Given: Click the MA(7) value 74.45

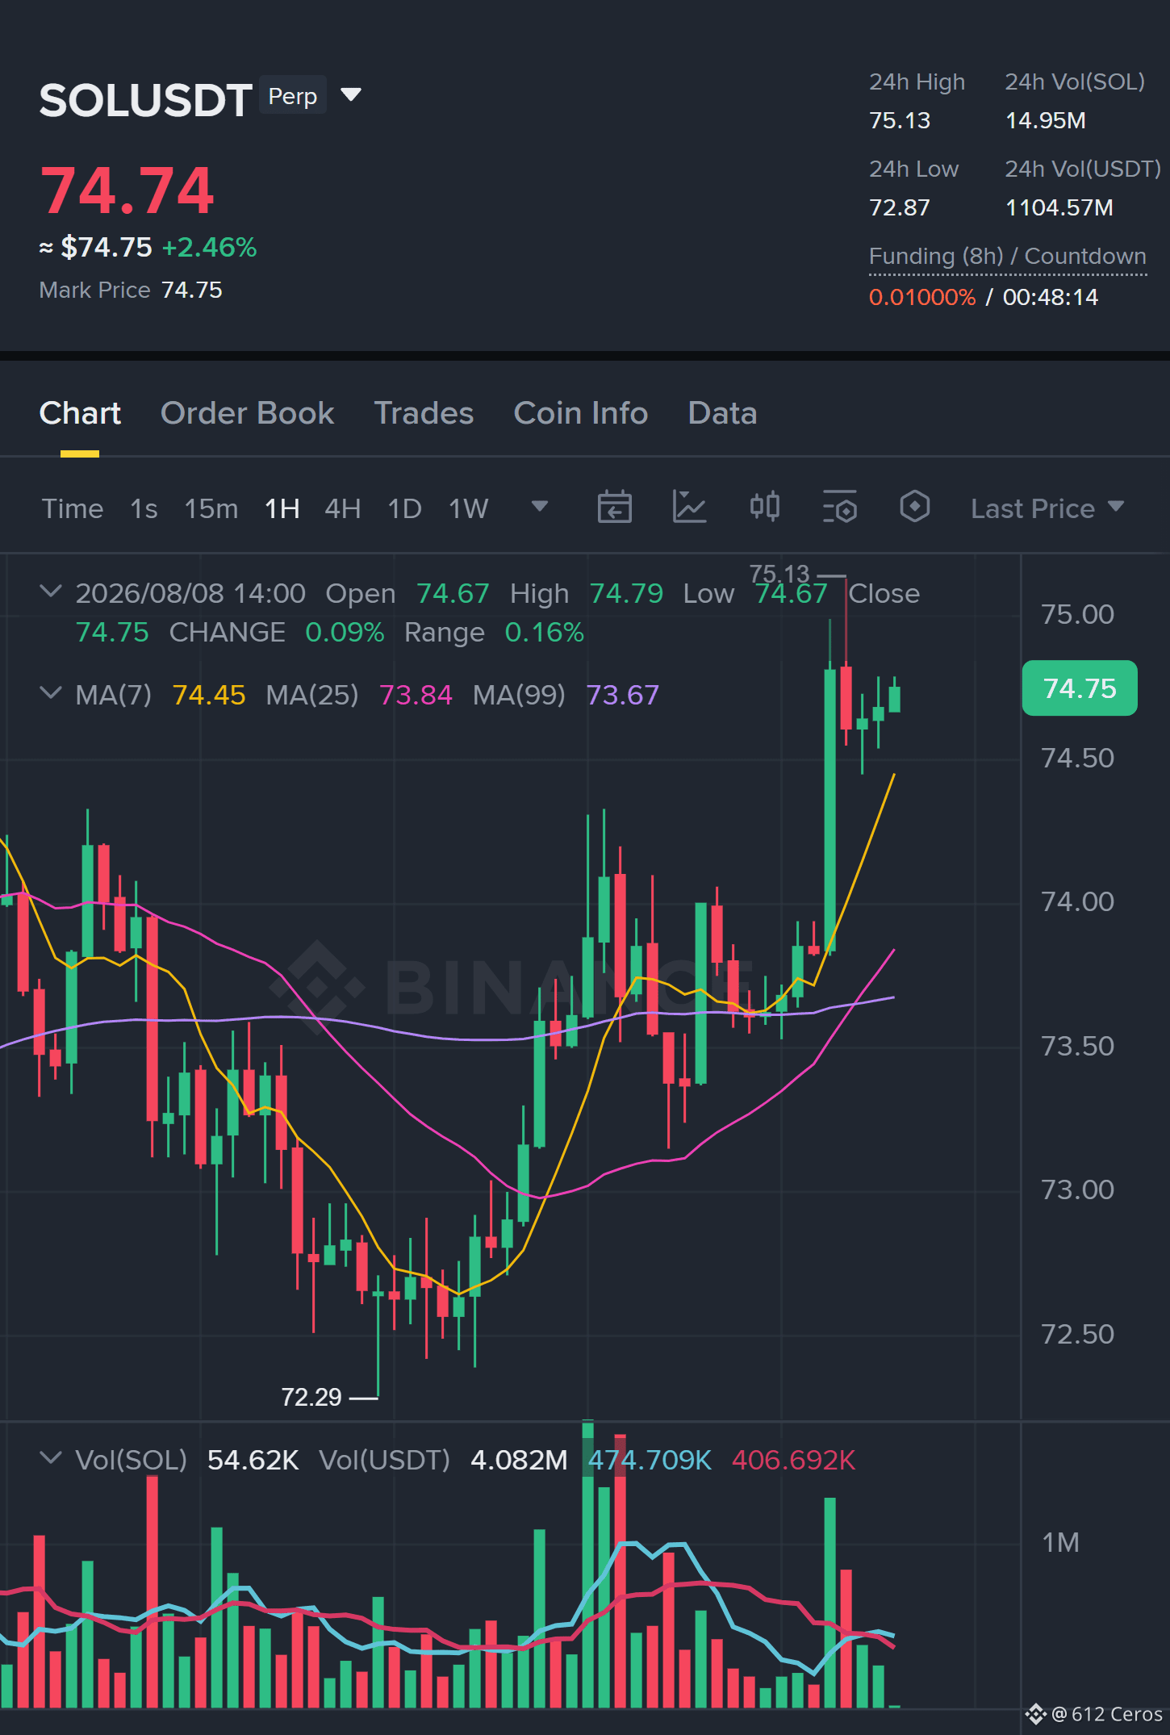Looking at the screenshot, I should click(209, 695).
